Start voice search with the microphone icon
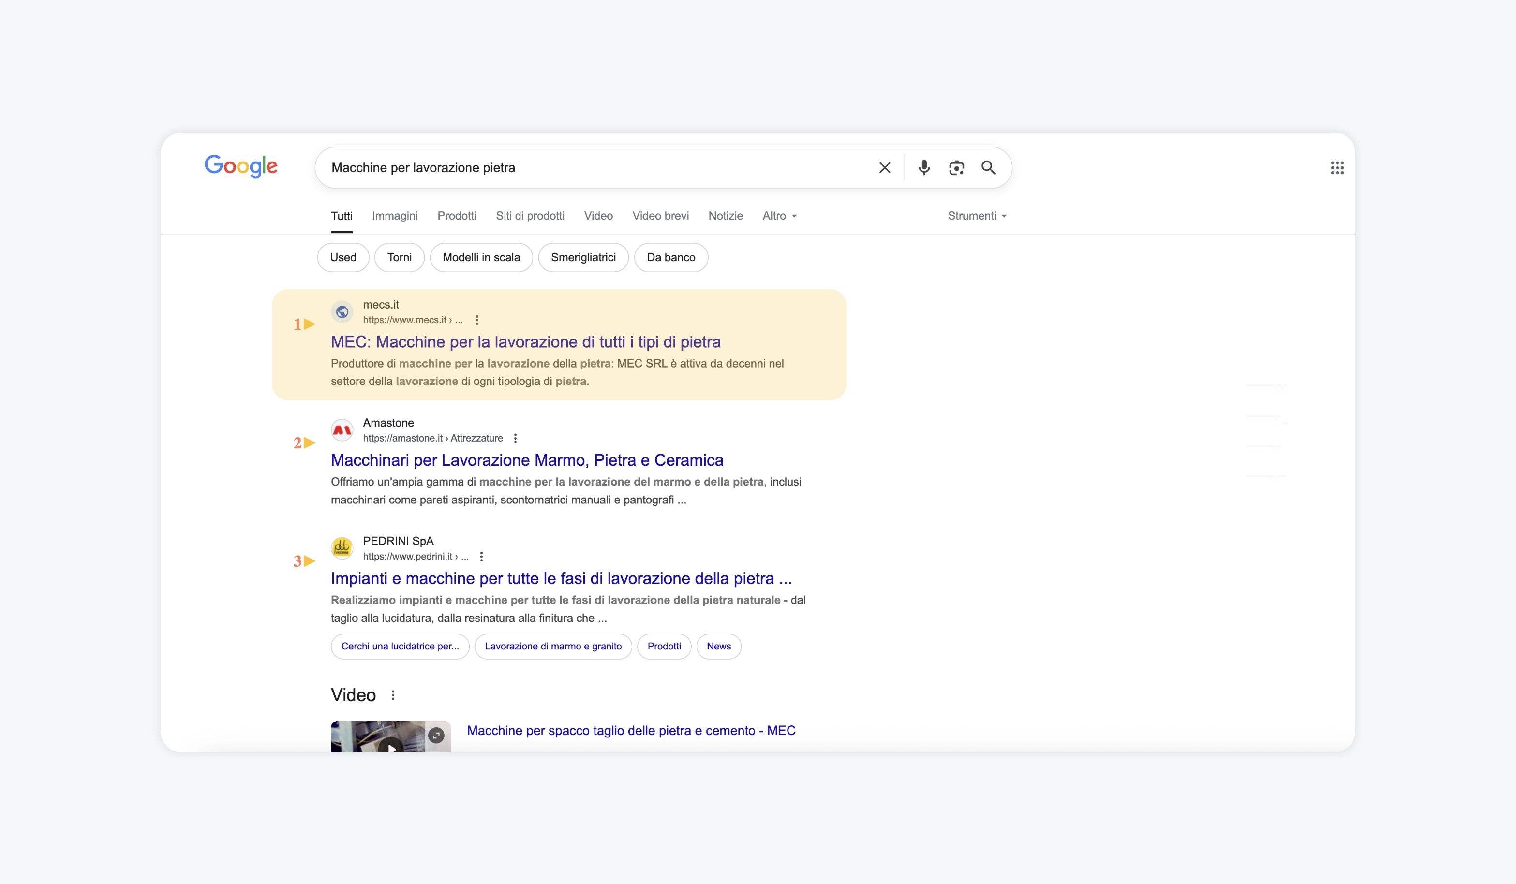This screenshot has width=1516, height=884. (x=924, y=168)
